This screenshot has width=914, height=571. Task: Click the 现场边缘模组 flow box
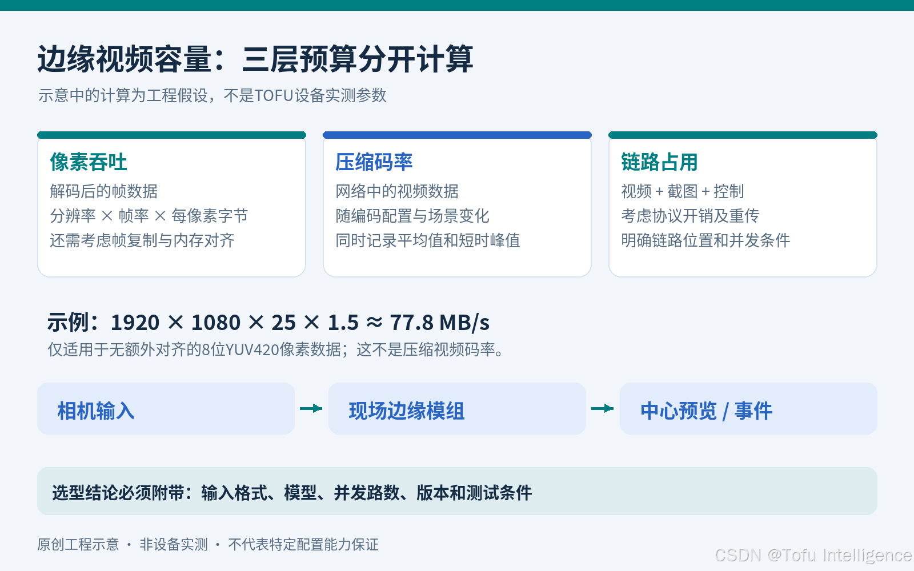(457, 409)
